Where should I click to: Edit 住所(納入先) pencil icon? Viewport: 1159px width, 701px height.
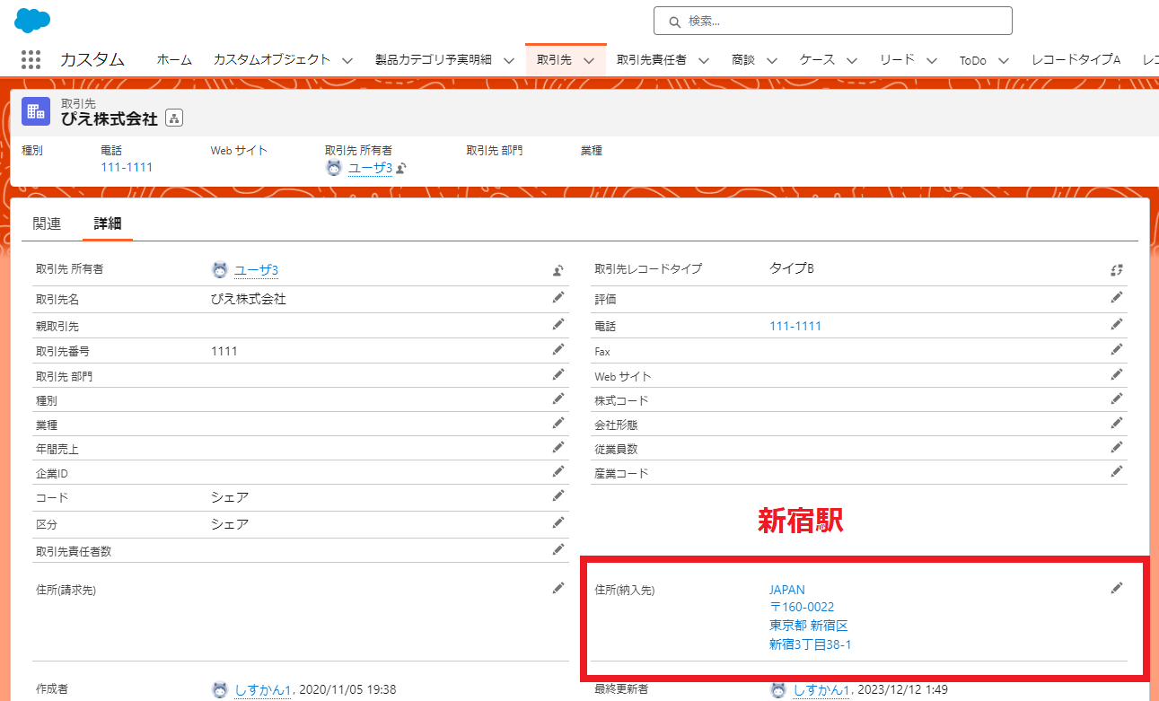[1117, 588]
